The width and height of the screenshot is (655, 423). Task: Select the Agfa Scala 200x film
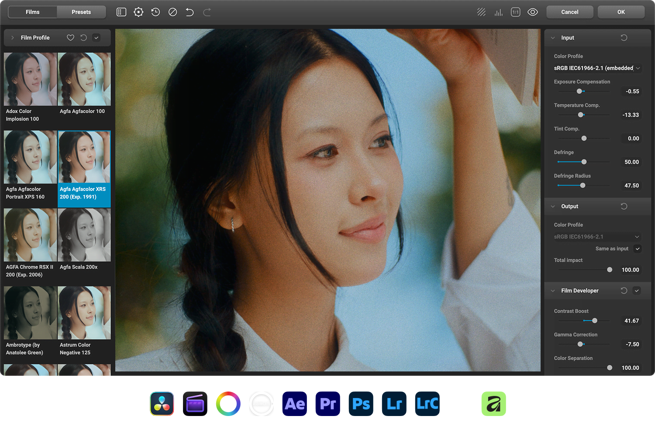pos(84,244)
